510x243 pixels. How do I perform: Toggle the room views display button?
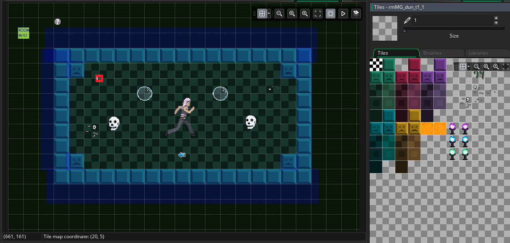[x=331, y=14]
